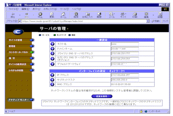Select the ネットワーク green radio option

[55, 35]
